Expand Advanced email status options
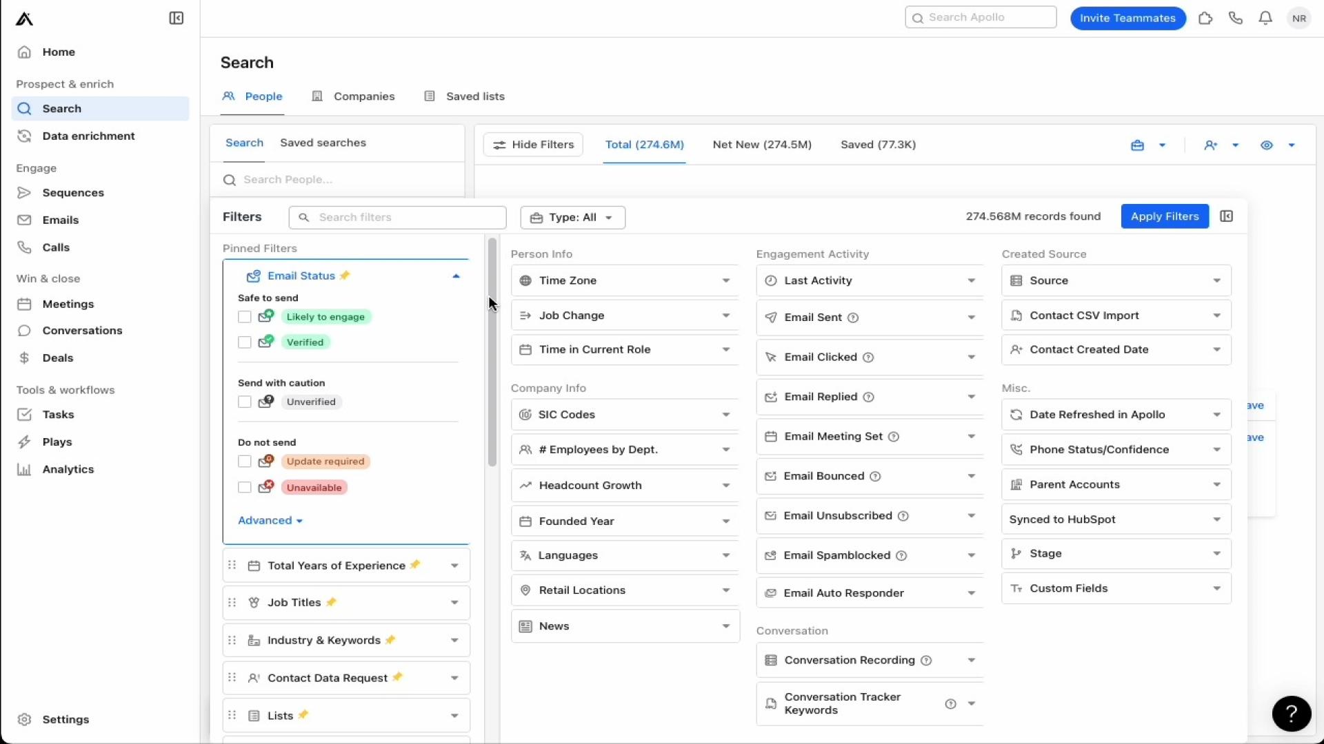 coord(270,521)
